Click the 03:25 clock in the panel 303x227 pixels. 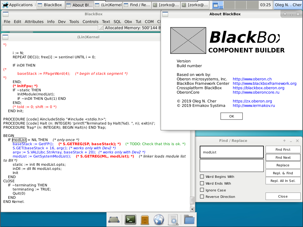point(265,5)
